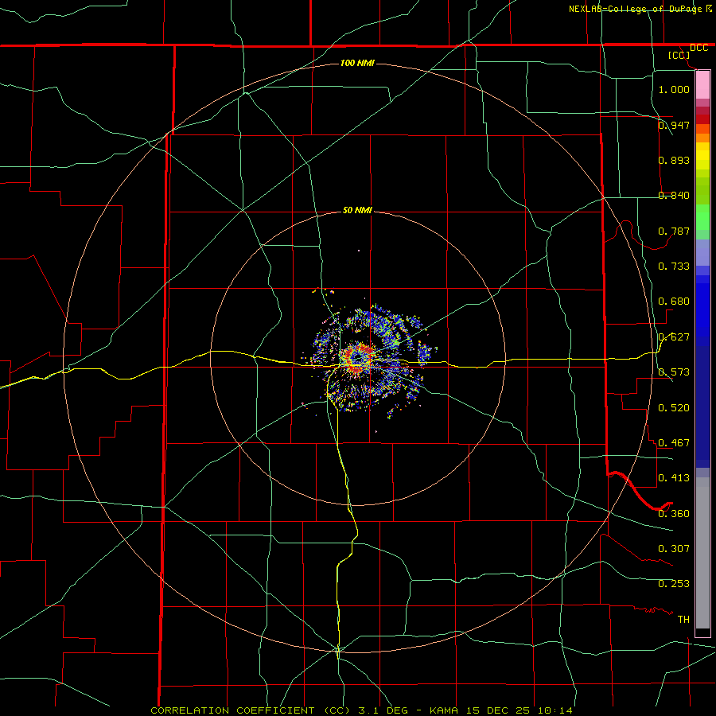
Task: Select the 0.573 legend value
Action: 674,372
